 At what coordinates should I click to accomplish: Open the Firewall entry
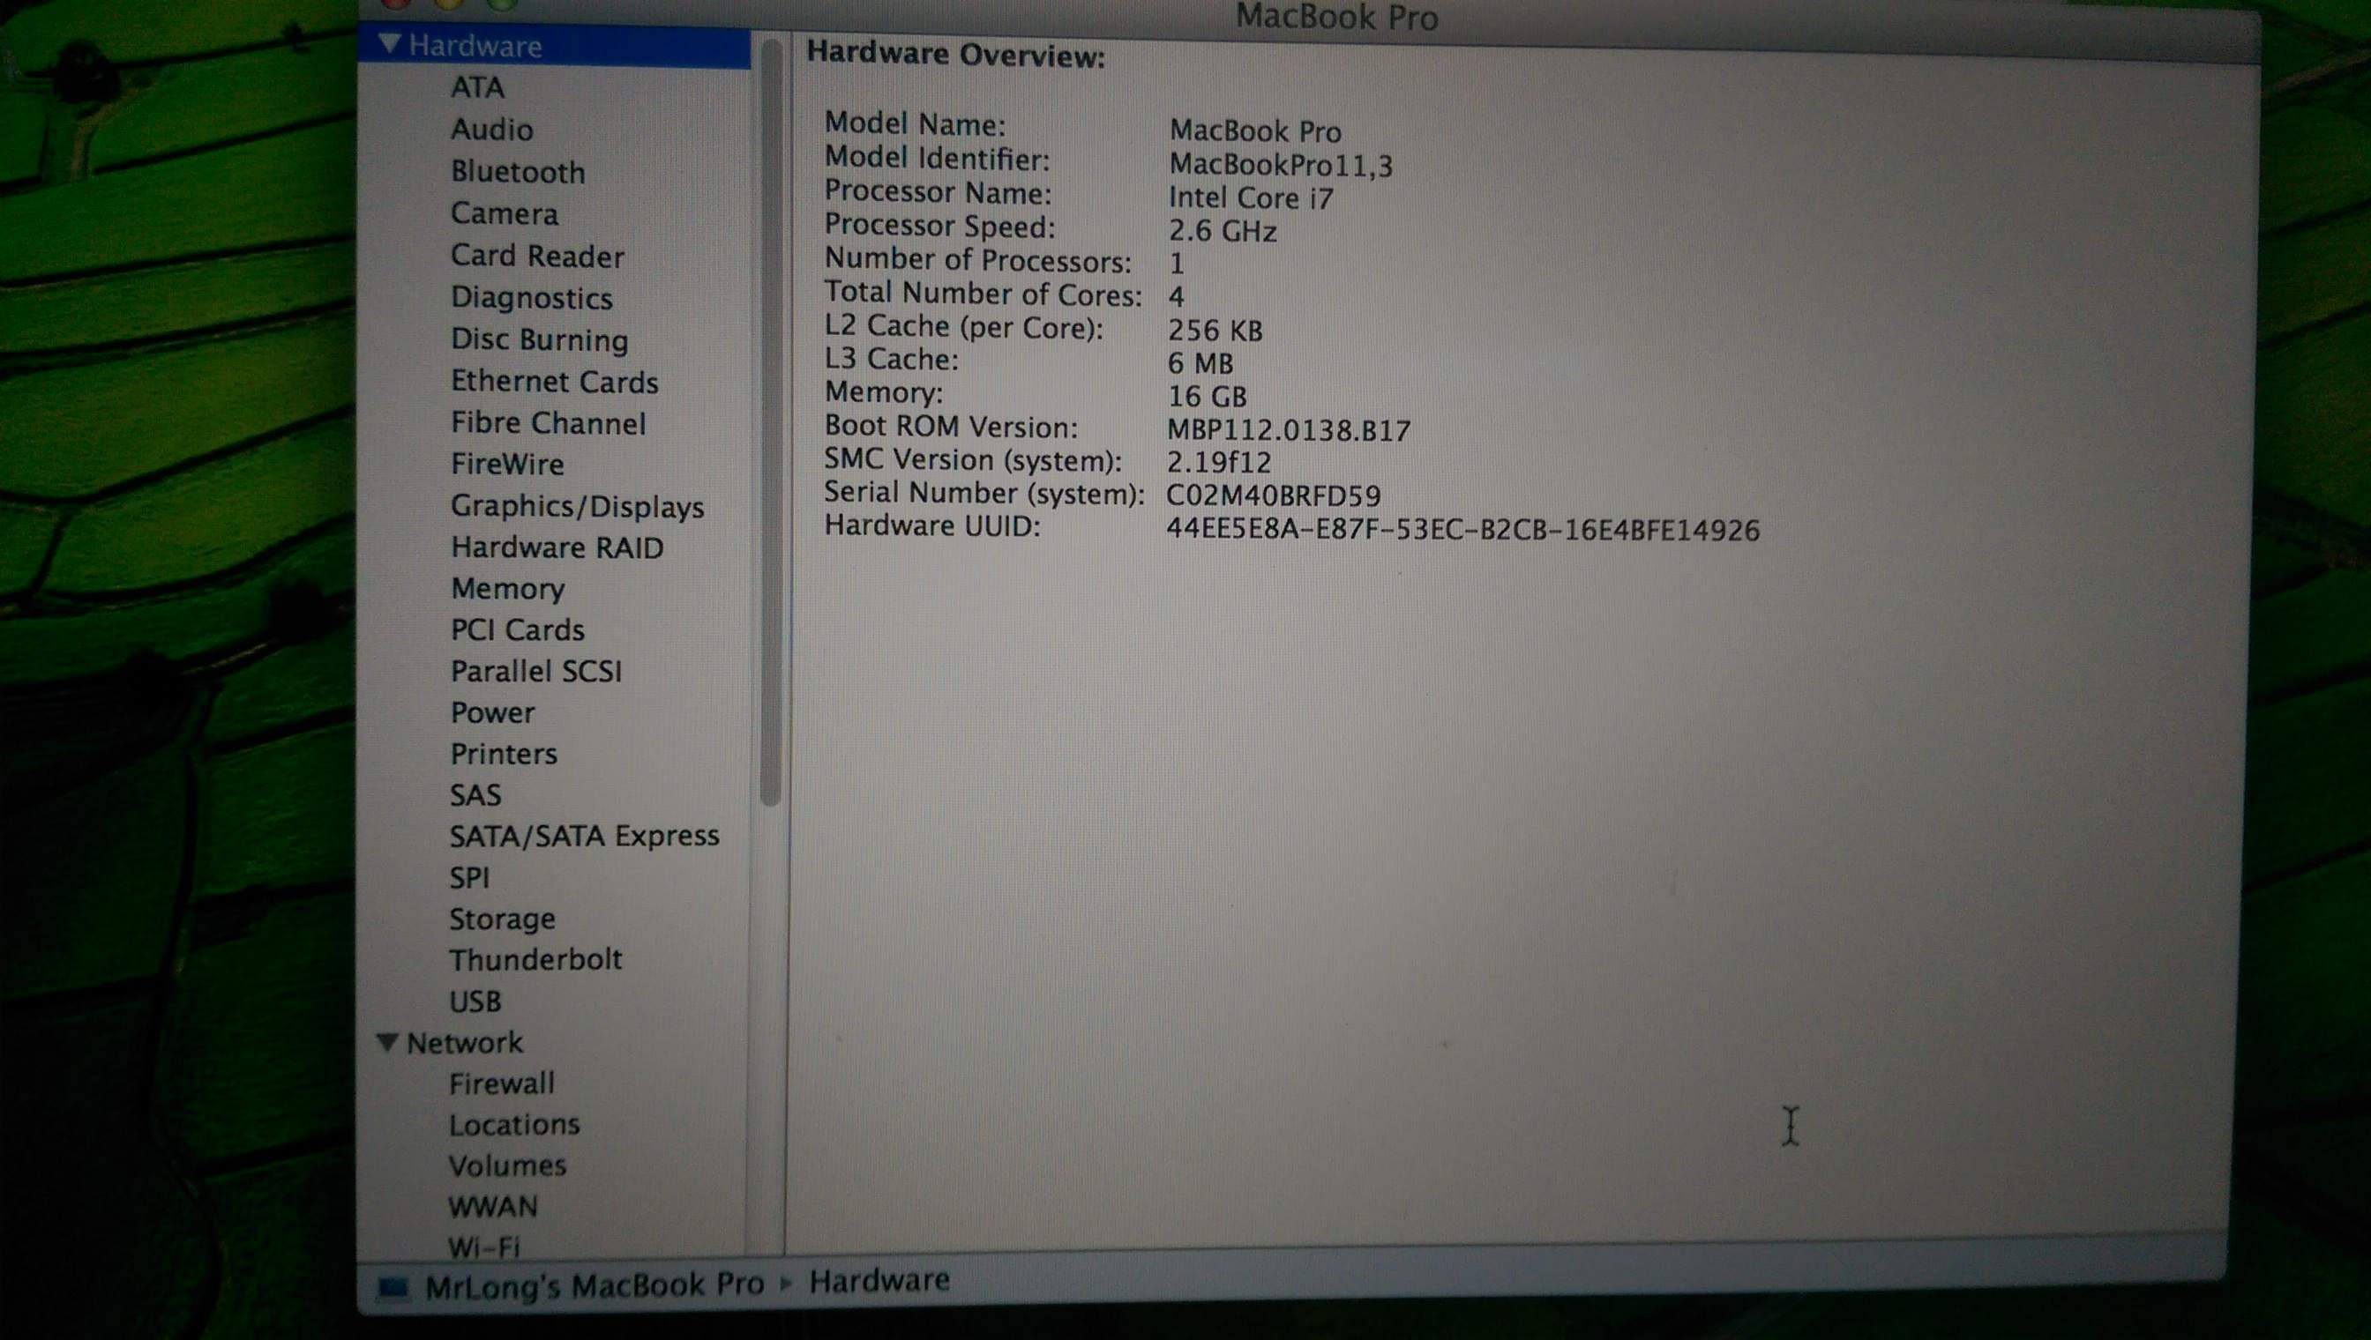502,1083
